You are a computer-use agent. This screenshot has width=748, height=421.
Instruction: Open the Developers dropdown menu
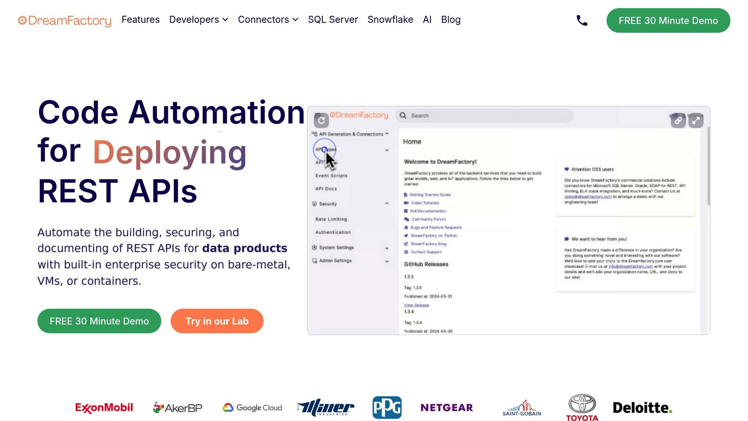(x=198, y=20)
